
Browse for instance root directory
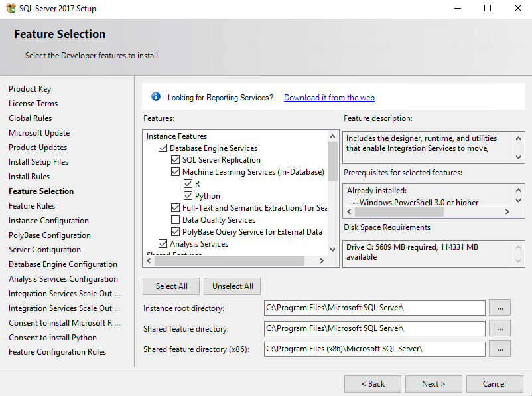(x=499, y=308)
